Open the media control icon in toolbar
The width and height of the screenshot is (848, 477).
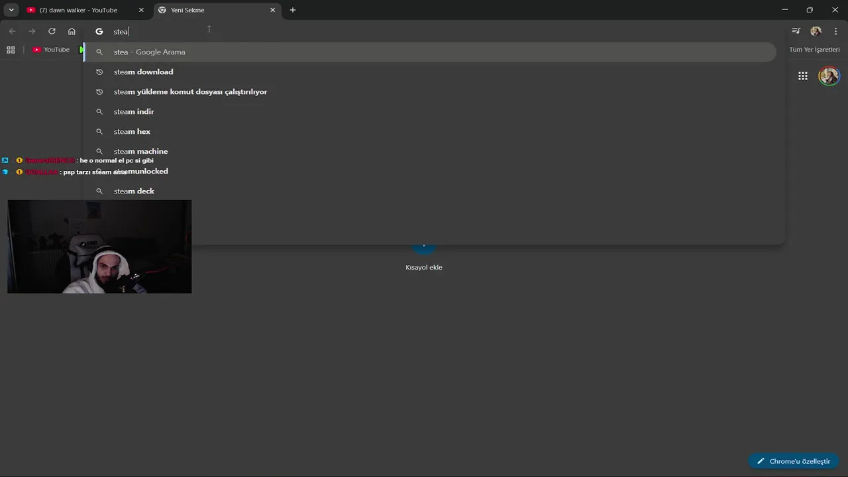point(796,31)
